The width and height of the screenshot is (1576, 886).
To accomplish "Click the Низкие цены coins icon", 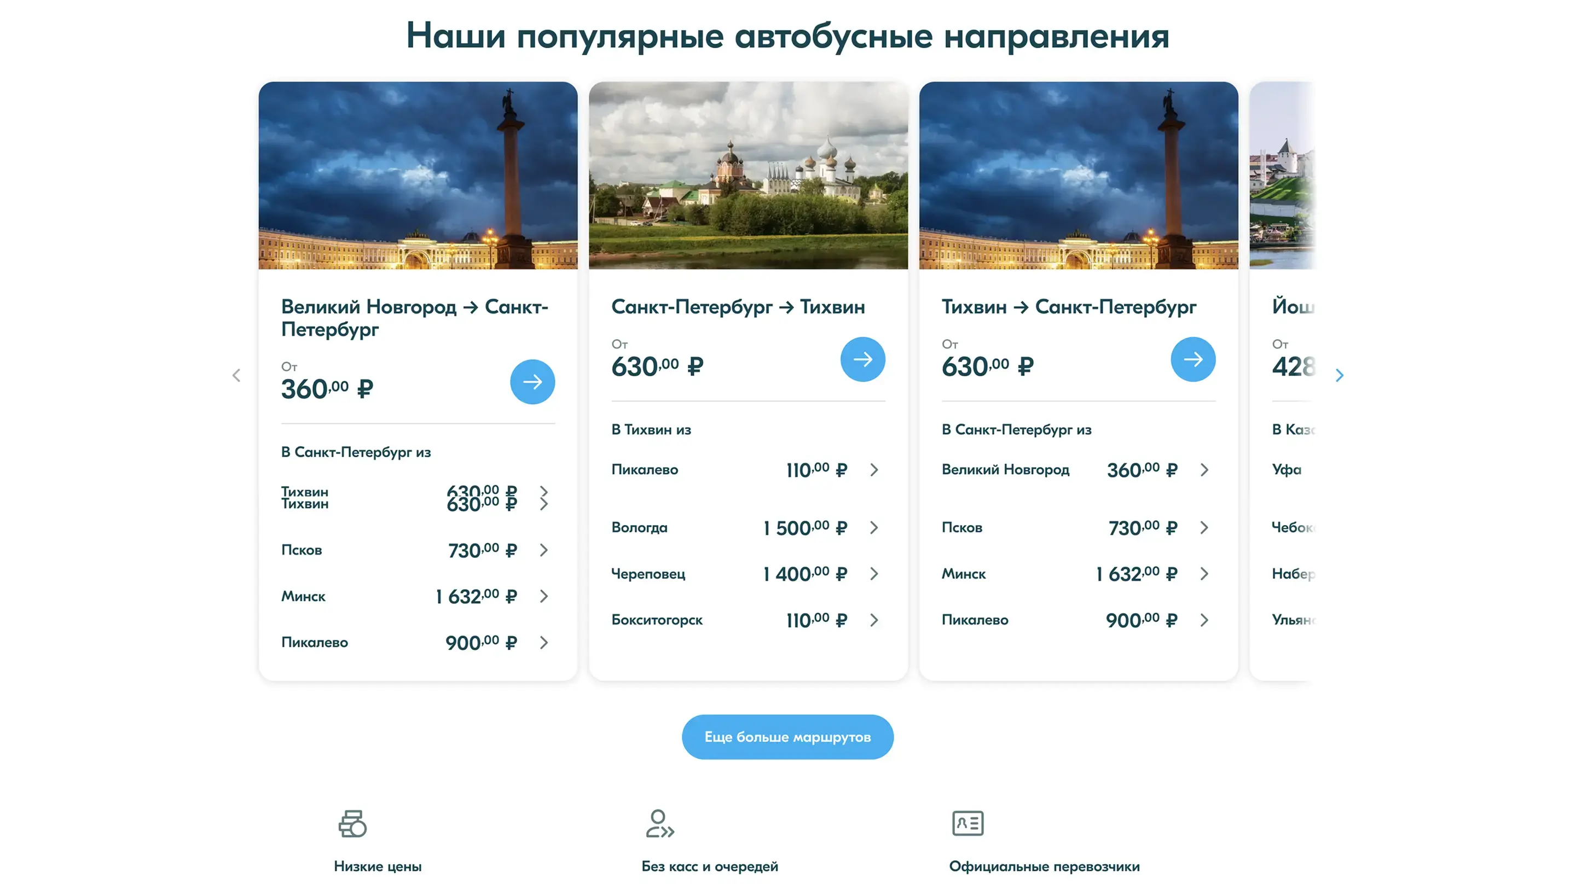I will pos(352,823).
